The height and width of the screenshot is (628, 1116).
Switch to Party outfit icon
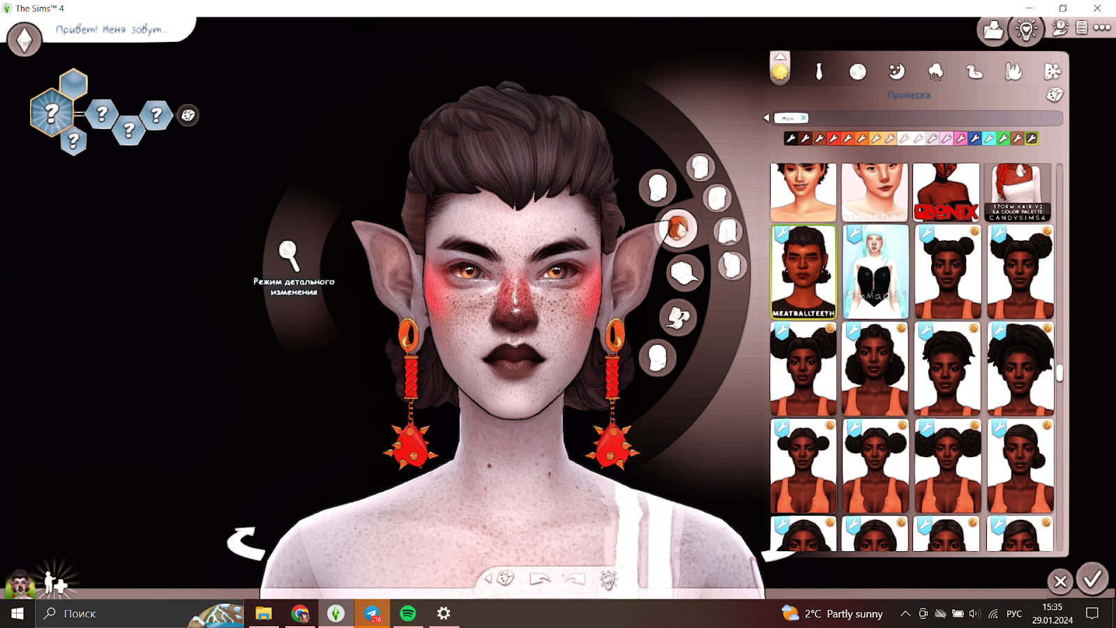pos(936,71)
